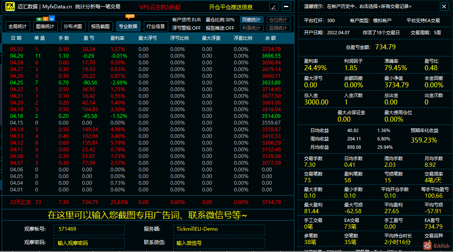Click the 最大盈利 81.44 value
The height and width of the screenshot is (252, 453).
311,211
